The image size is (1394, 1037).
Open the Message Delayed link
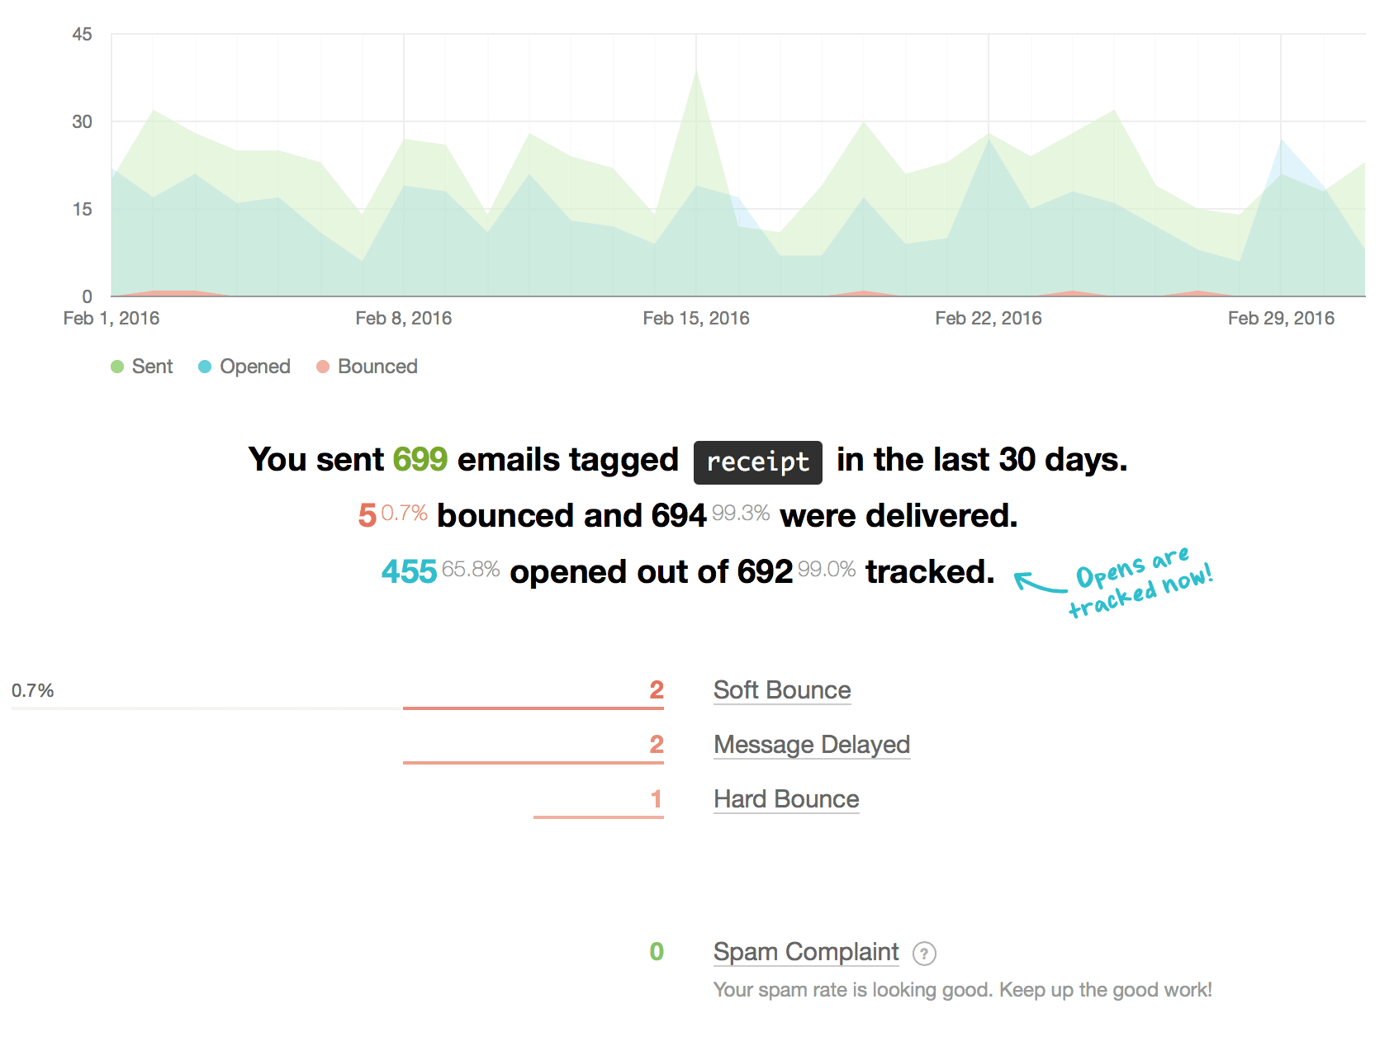tap(811, 745)
